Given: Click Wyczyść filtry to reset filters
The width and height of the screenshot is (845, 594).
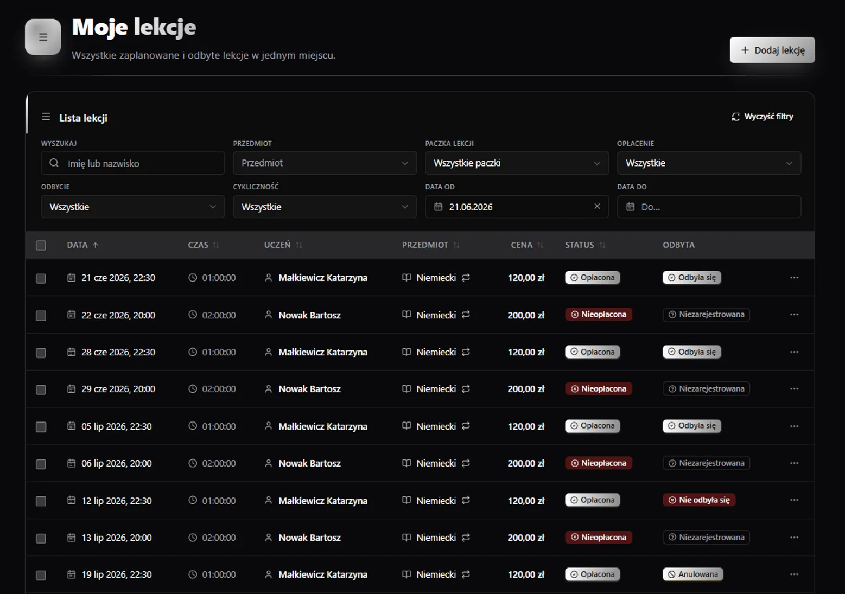Looking at the screenshot, I should (763, 117).
